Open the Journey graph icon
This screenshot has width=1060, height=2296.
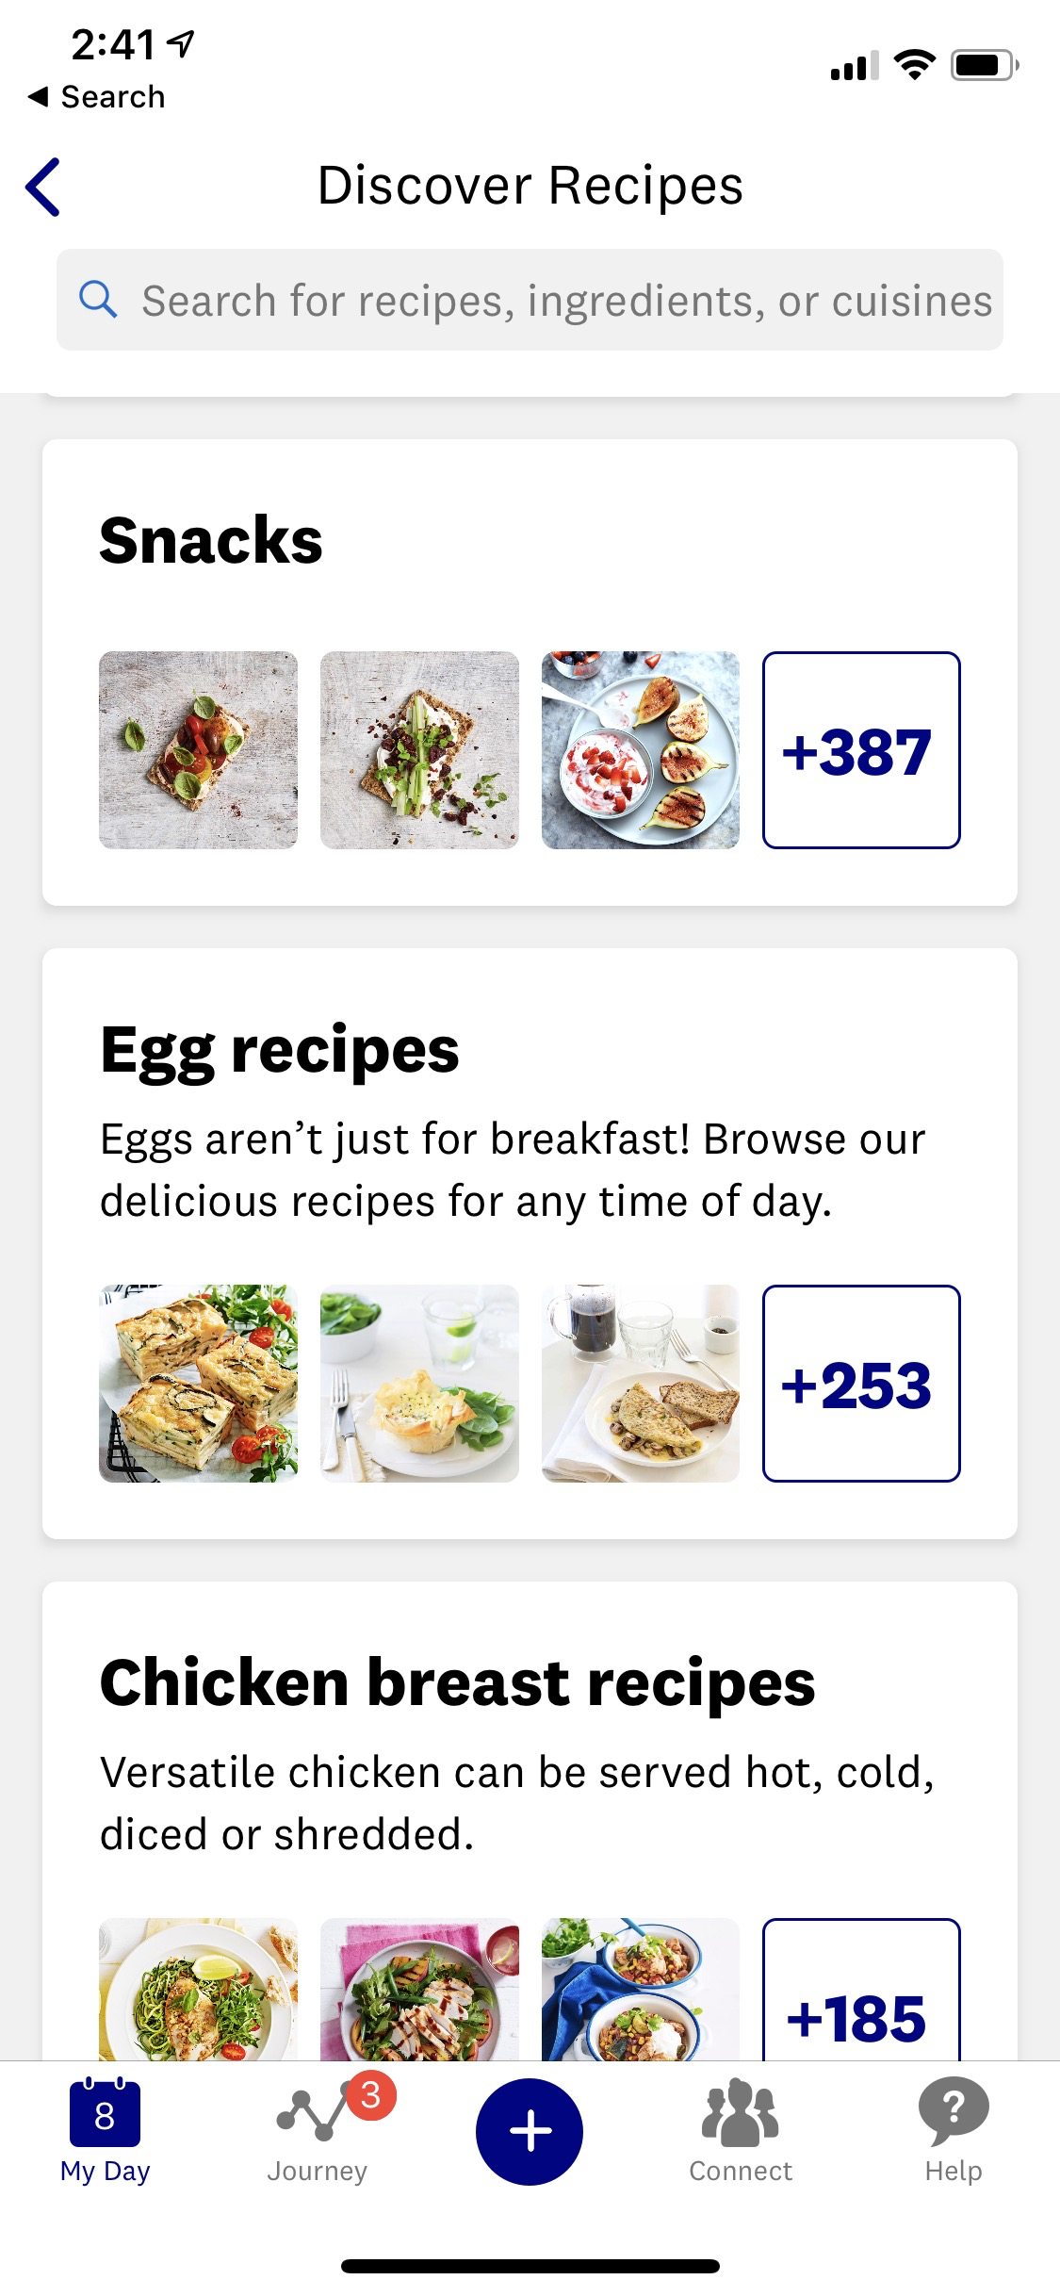313,2118
